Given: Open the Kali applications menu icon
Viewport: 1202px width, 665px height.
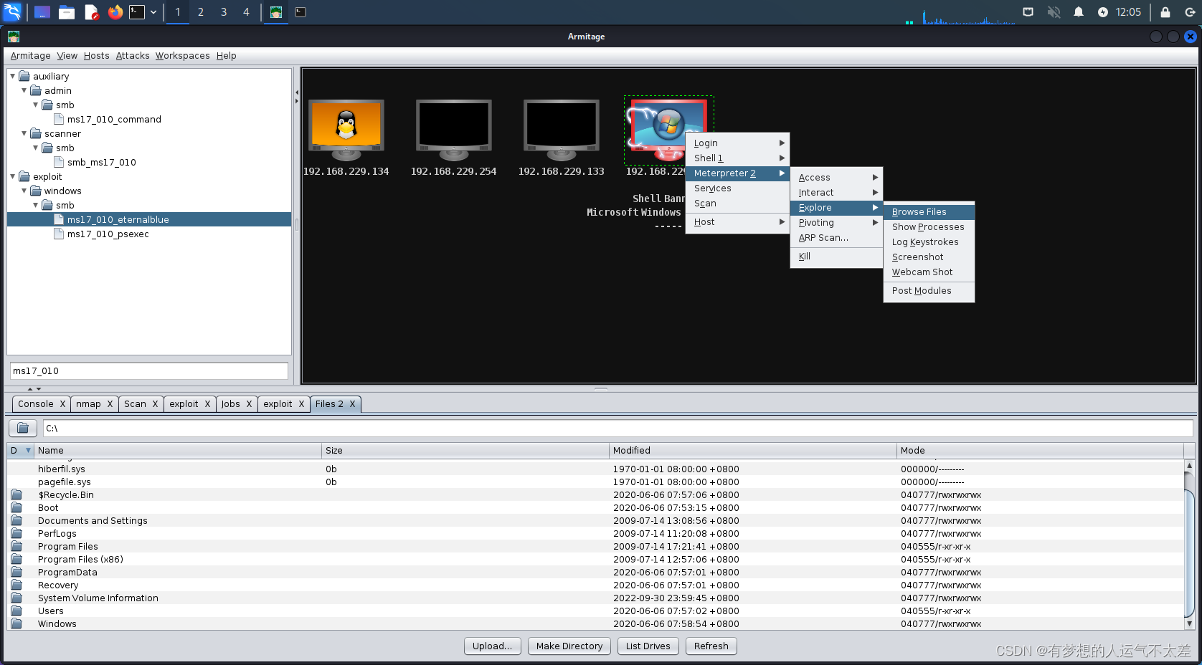Looking at the screenshot, I should coord(12,11).
